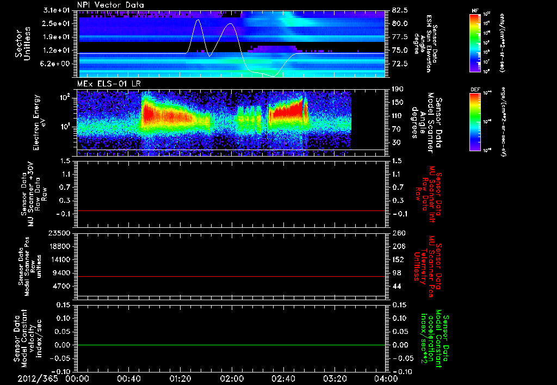Click the '150' scanner angle tick label
This screenshot has height=385, width=557.
coord(398,103)
